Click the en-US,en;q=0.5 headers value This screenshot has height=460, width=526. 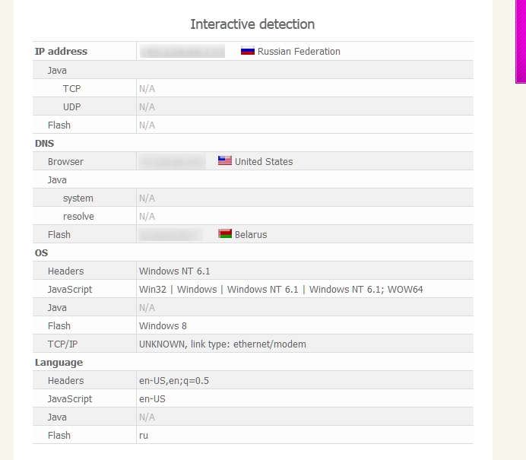(173, 381)
